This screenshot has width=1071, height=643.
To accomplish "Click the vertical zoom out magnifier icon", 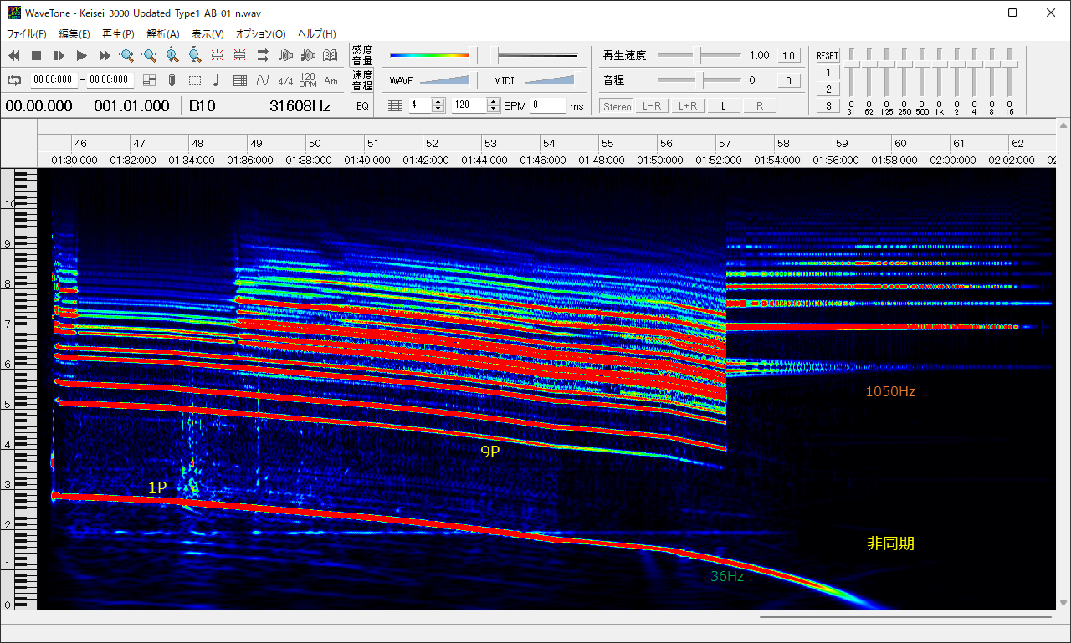I will coord(194,55).
